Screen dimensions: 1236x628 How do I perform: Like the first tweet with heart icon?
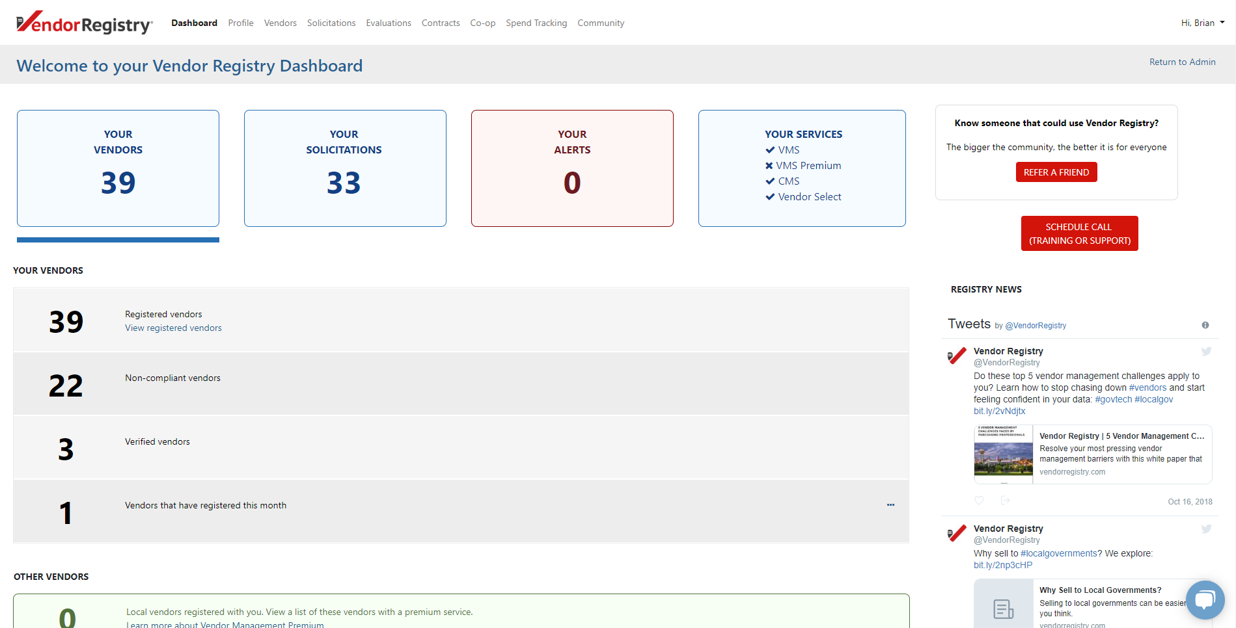pos(979,501)
